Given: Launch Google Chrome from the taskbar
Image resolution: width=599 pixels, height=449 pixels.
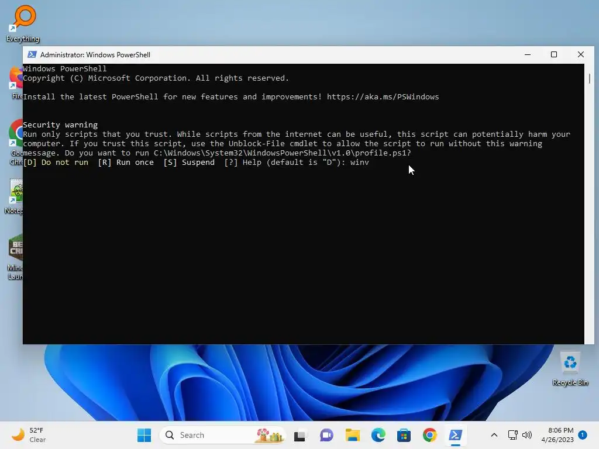Looking at the screenshot, I should click(x=430, y=435).
